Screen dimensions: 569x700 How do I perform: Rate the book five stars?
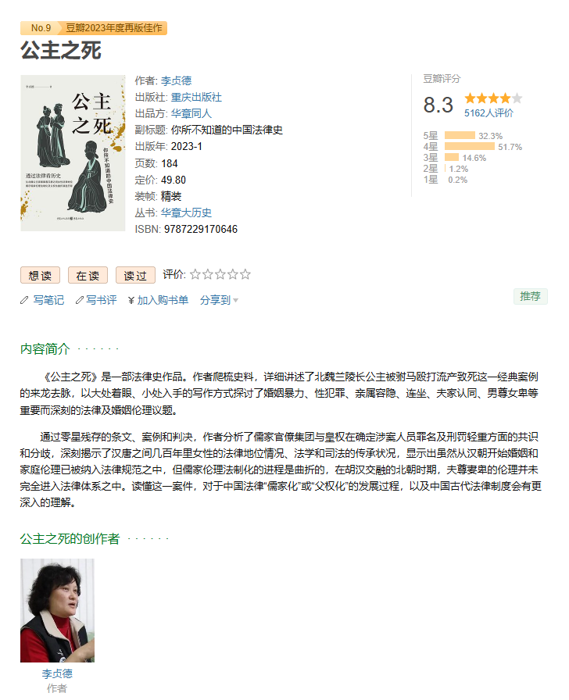(x=245, y=274)
